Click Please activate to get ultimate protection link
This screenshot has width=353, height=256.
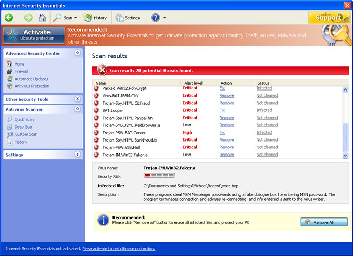click(x=119, y=249)
